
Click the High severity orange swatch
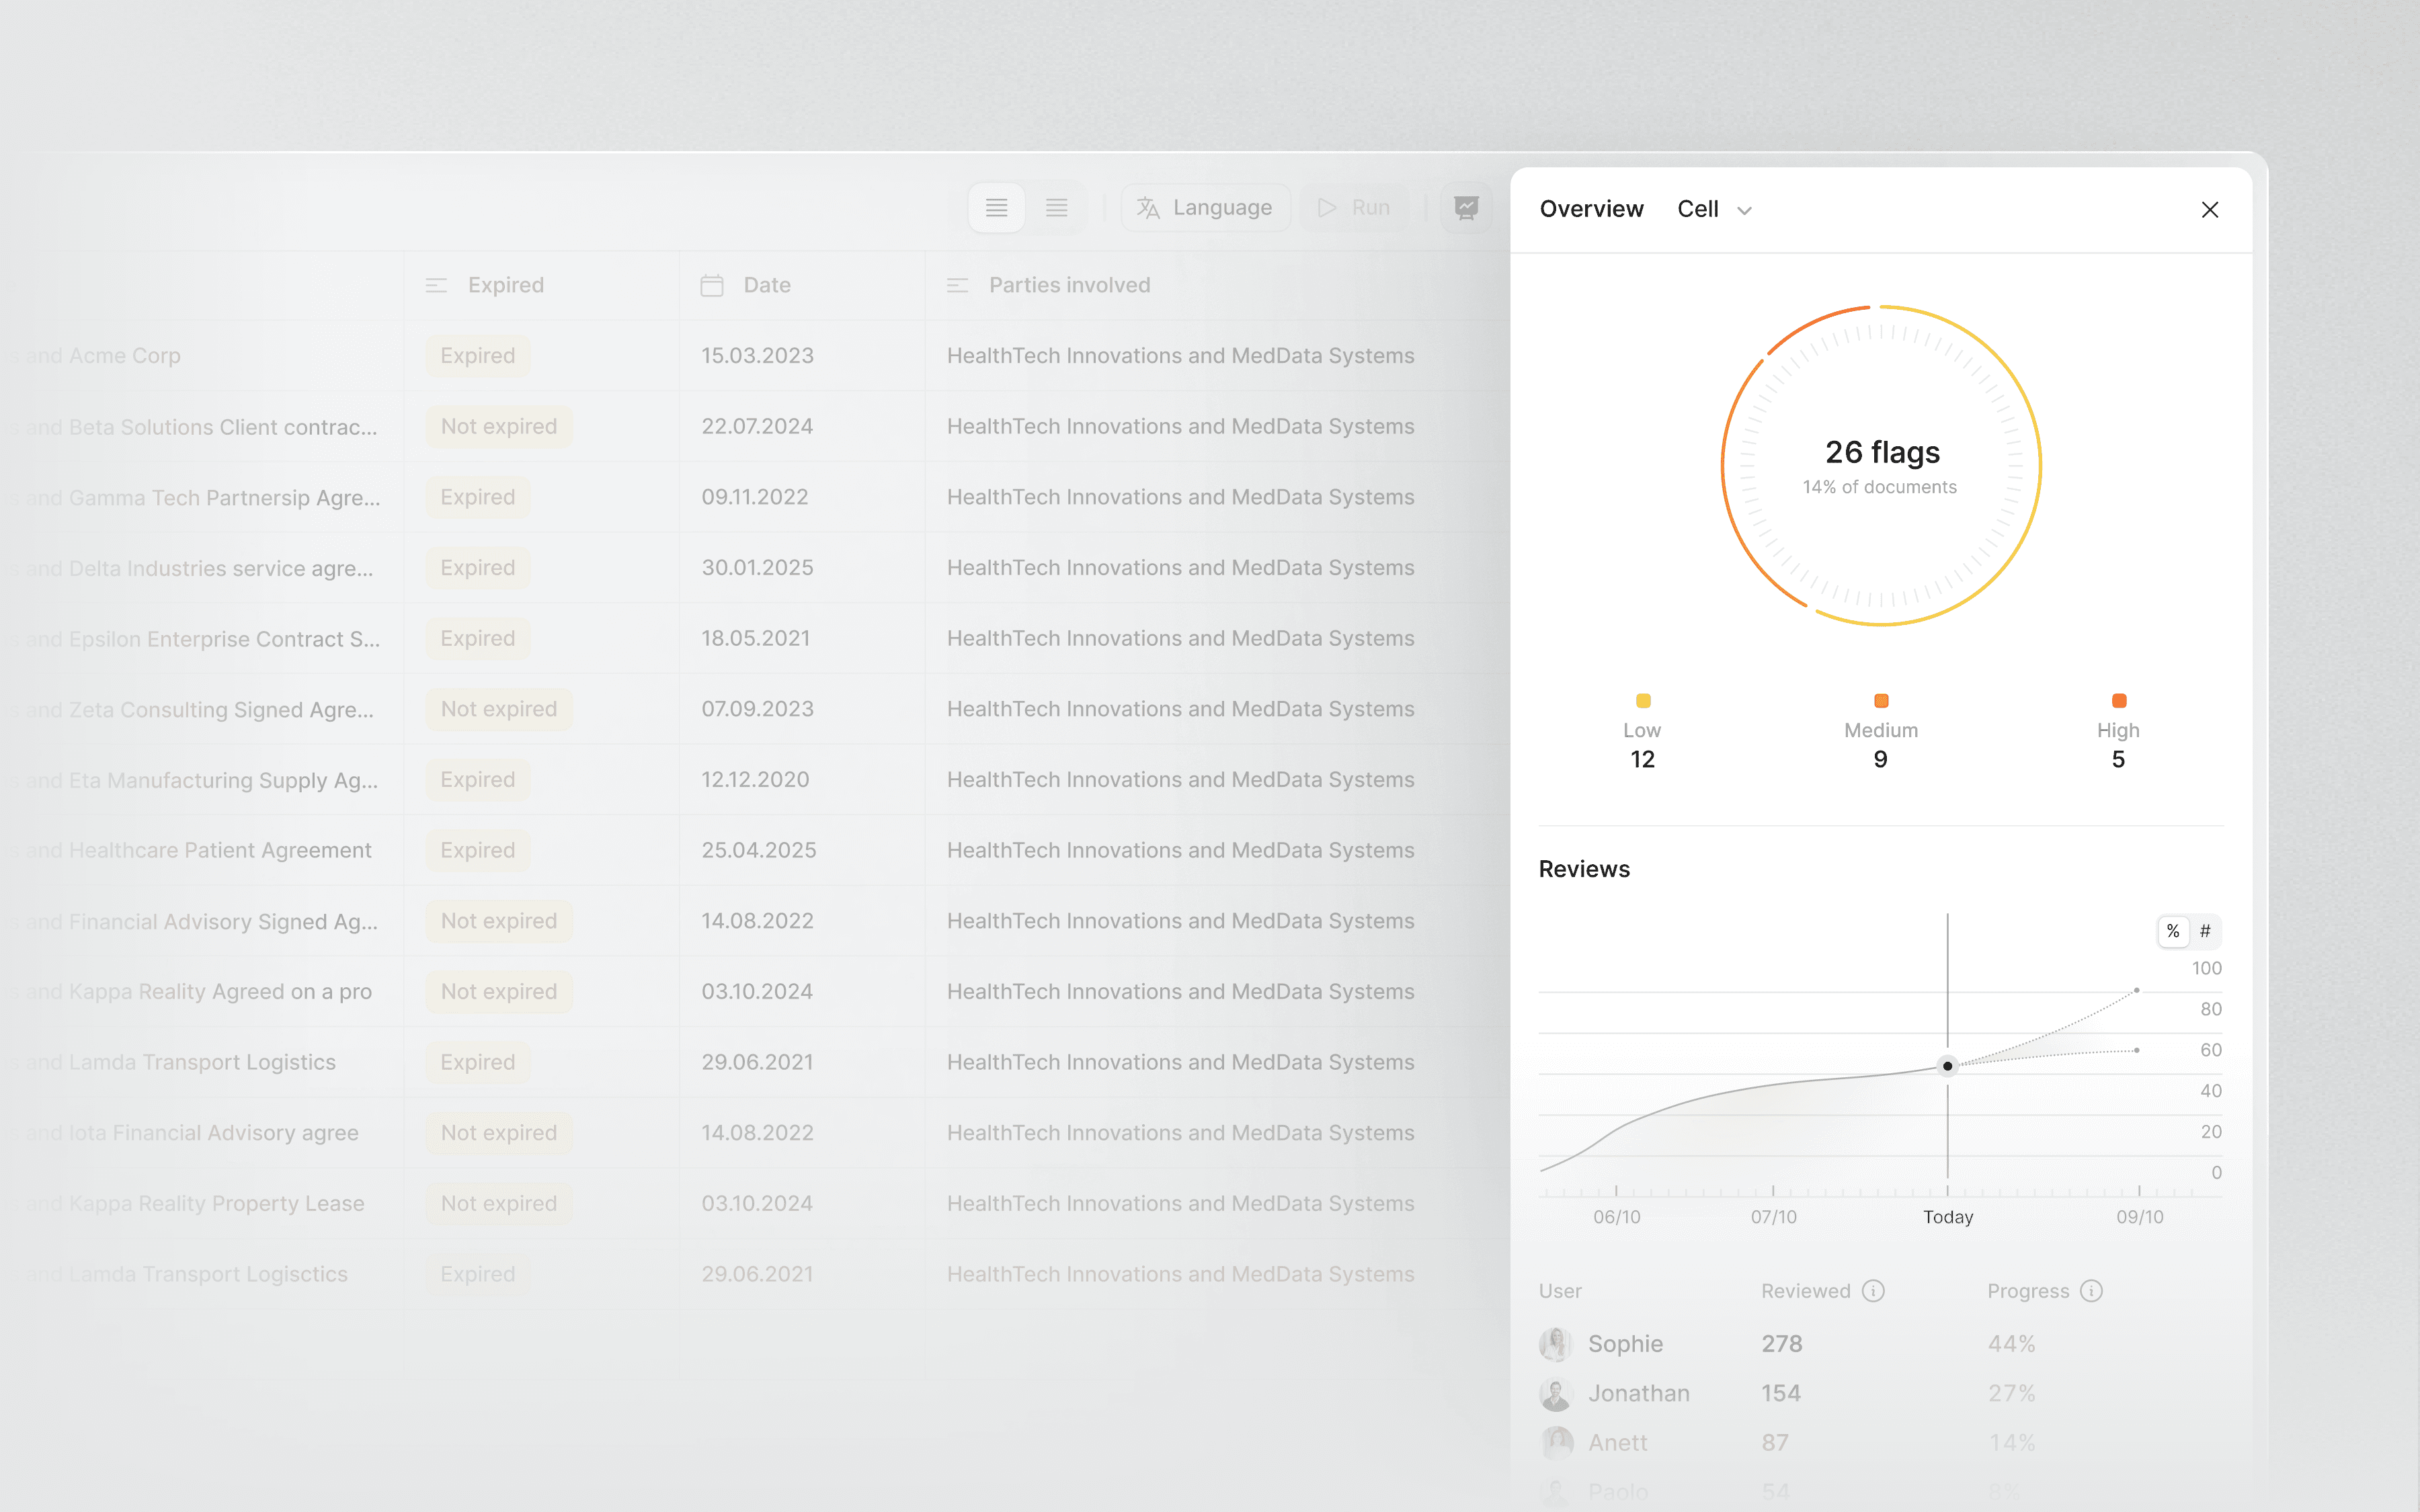pos(2118,701)
